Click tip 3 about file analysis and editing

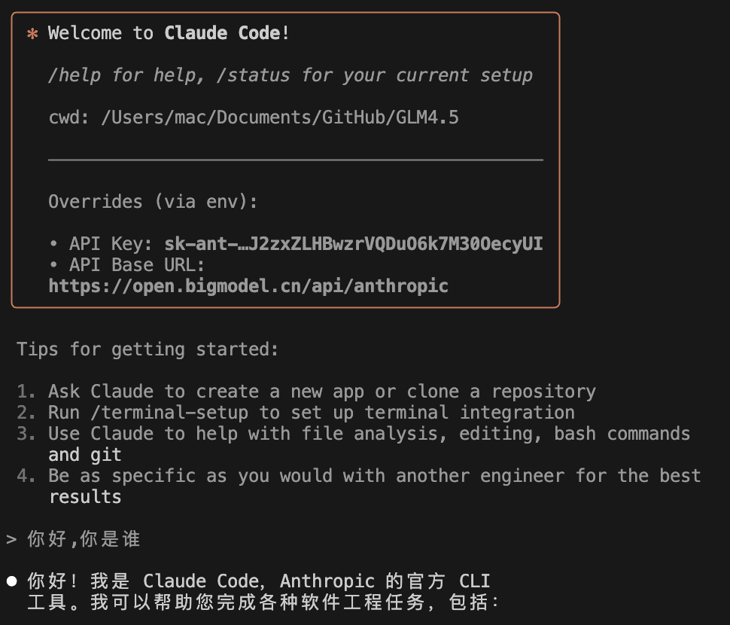369,434
